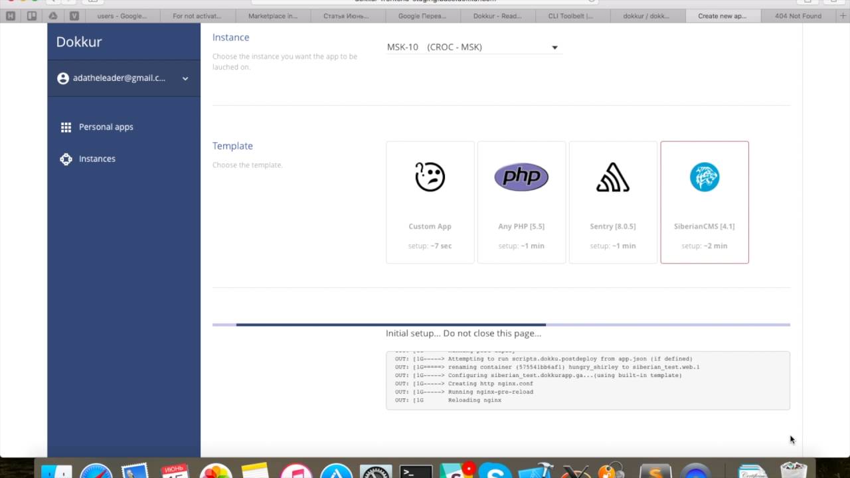Choose the SiberianCMS [4.1] template card
Screen dimensions: 850x478
tap(705, 202)
